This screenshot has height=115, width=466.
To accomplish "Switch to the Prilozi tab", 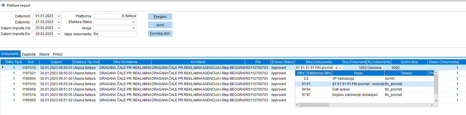I will point(57,54).
